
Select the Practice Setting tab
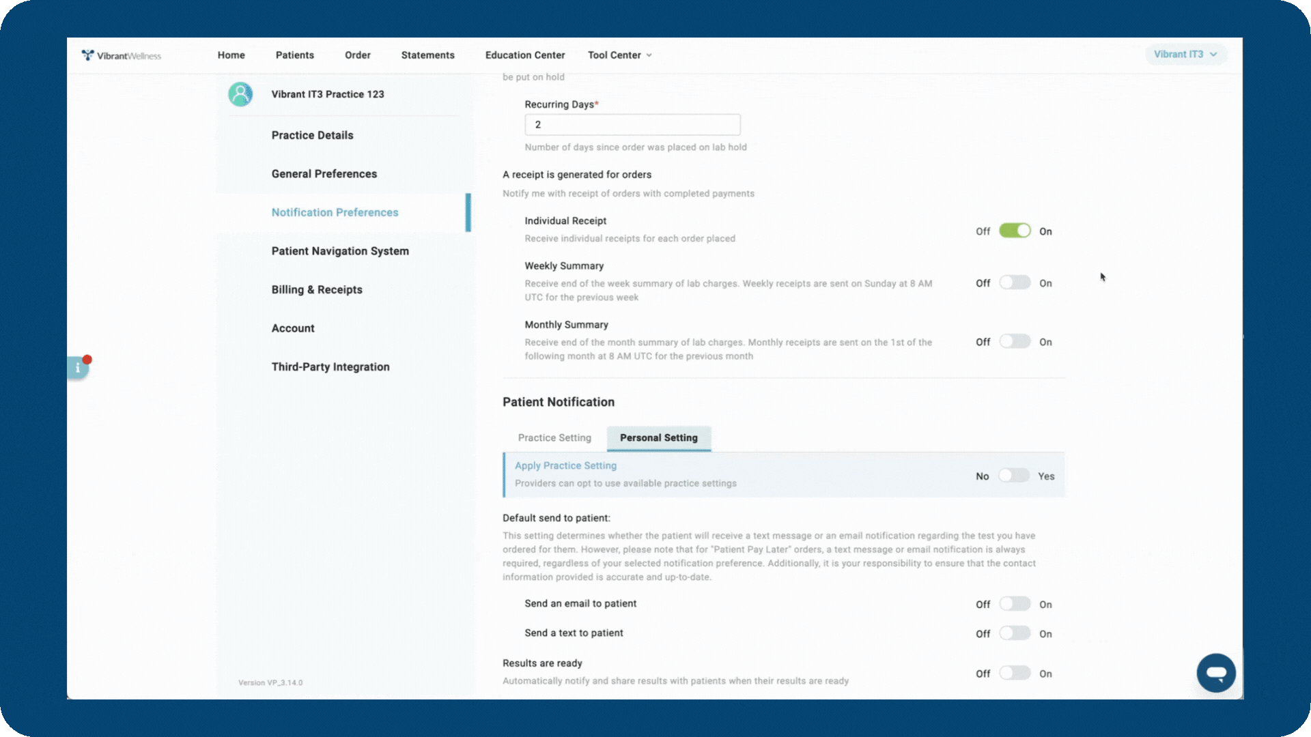pos(554,437)
